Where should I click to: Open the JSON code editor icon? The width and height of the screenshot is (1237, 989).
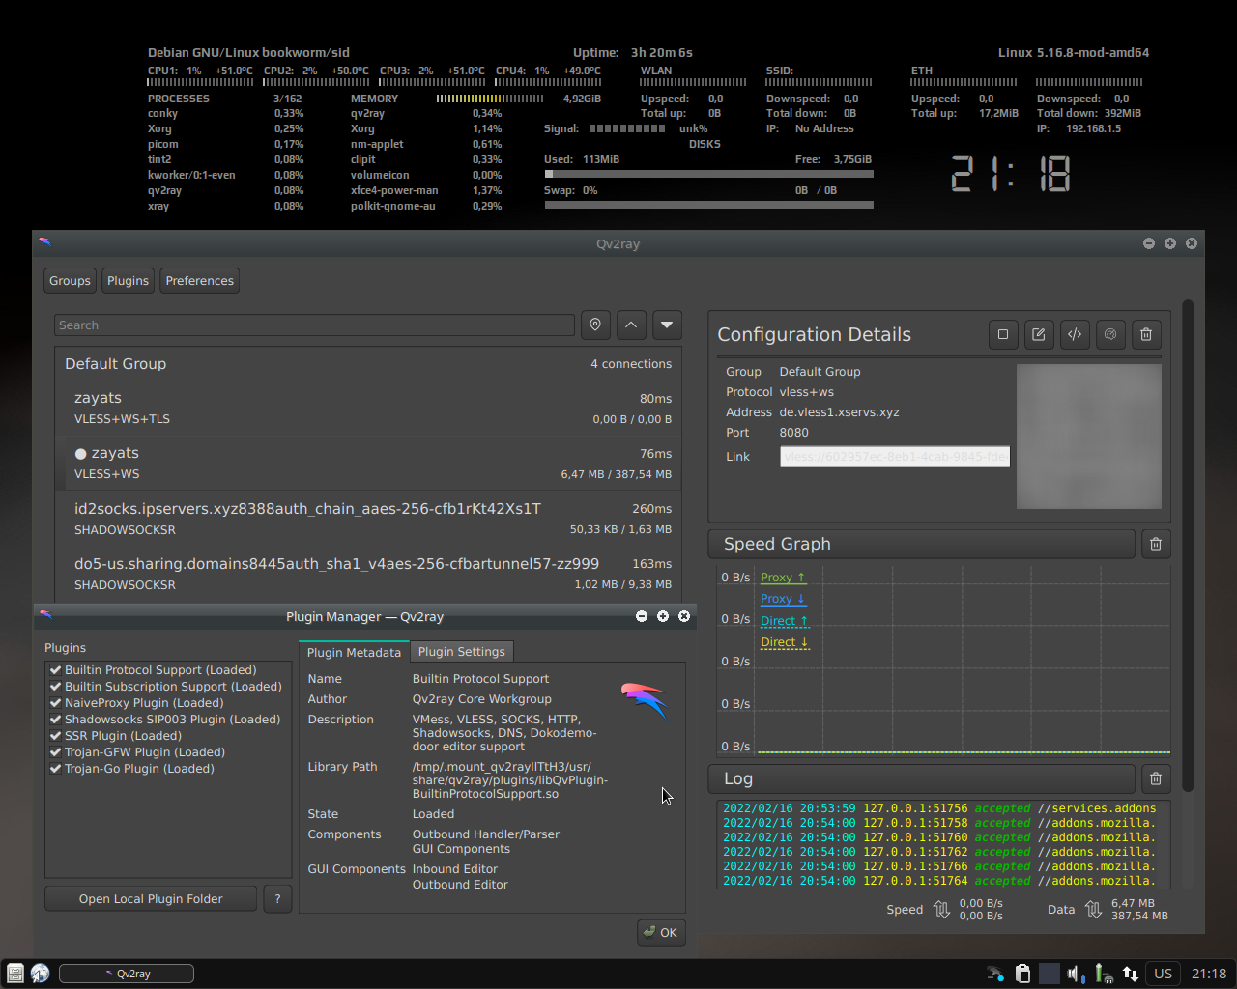coord(1075,334)
